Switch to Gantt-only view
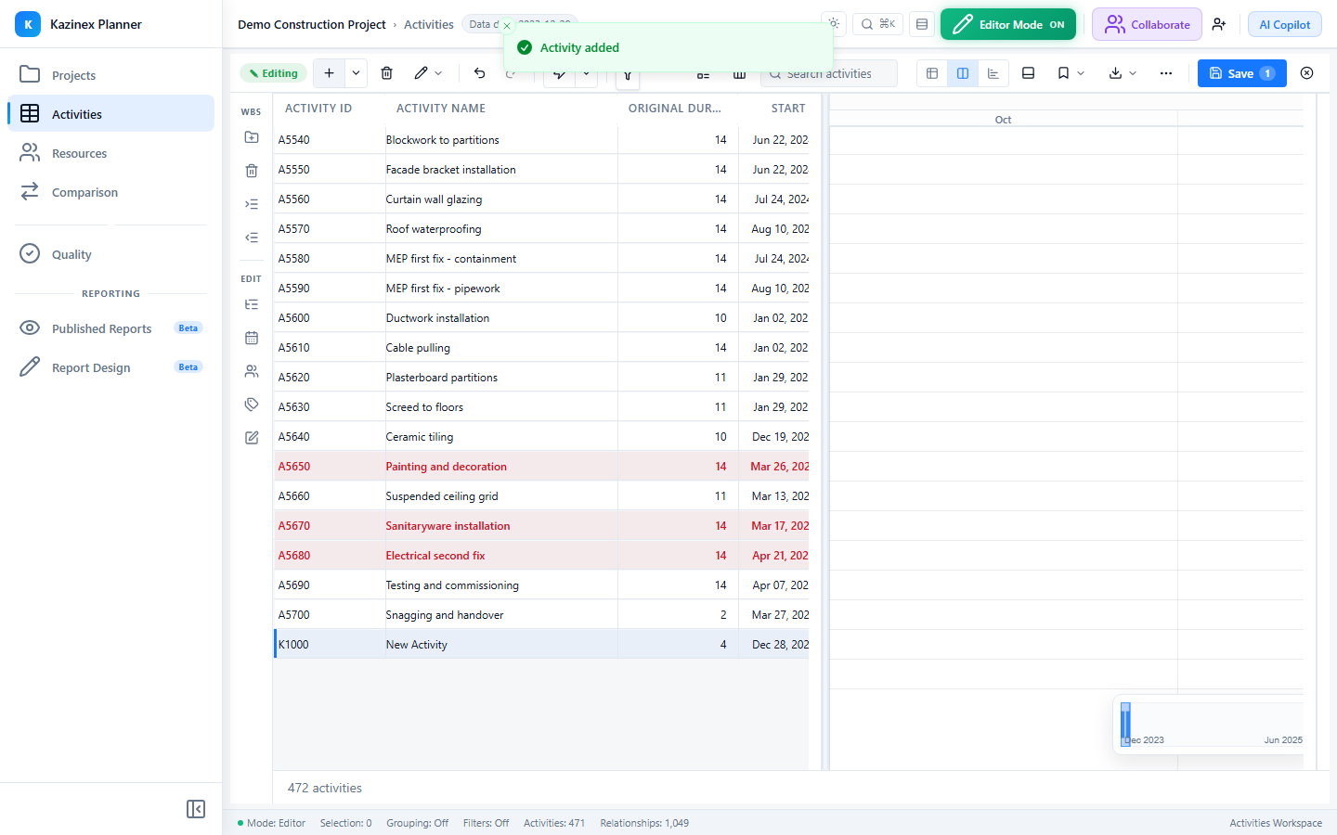1337x835 pixels. click(x=993, y=73)
